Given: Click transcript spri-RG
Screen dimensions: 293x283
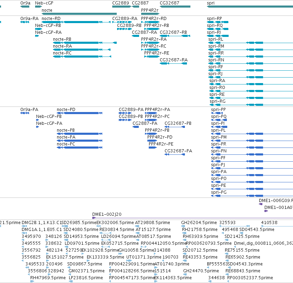Looking at the screenshot, I should 251,105.
